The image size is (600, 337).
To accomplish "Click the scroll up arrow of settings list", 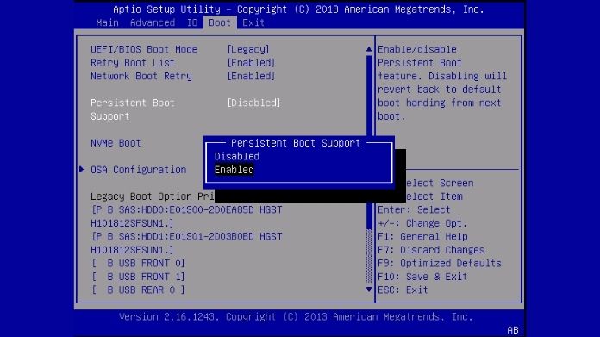I will [369, 49].
